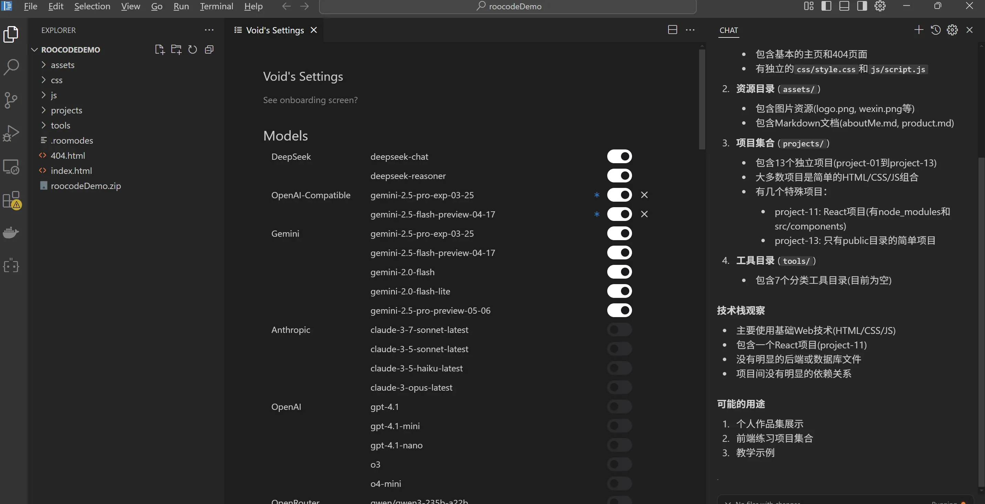The height and width of the screenshot is (504, 985).
Task: Close the Chat panel
Action: coord(969,30)
